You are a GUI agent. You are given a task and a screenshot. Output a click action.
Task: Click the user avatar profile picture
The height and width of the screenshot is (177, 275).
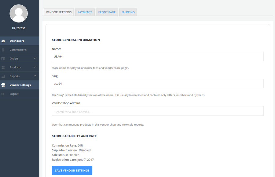click(19, 13)
